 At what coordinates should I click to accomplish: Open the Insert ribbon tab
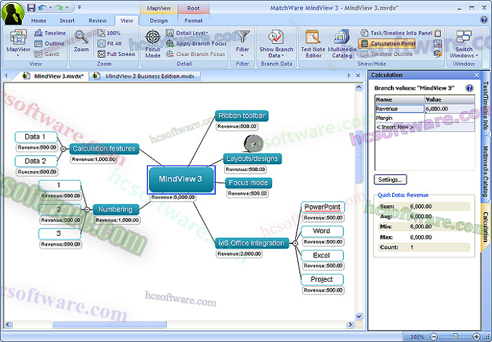pyautogui.click(x=67, y=21)
